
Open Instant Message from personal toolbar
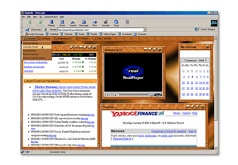(34, 34)
